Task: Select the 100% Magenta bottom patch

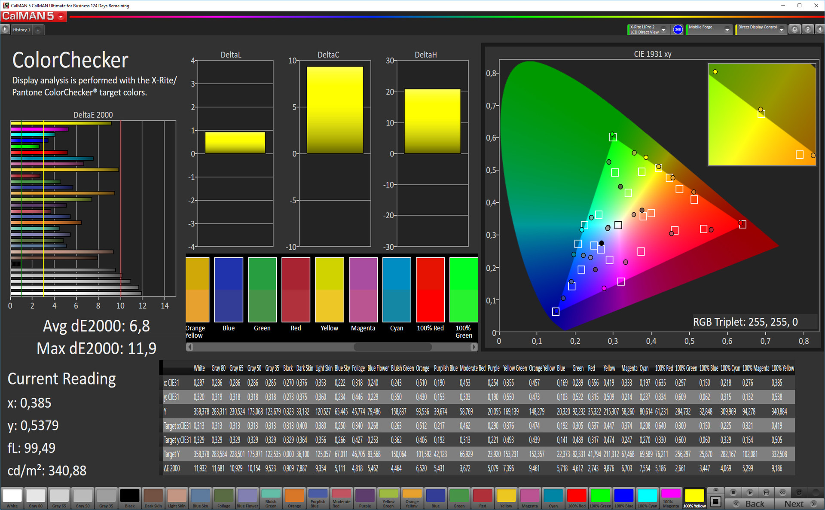Action: point(671,498)
